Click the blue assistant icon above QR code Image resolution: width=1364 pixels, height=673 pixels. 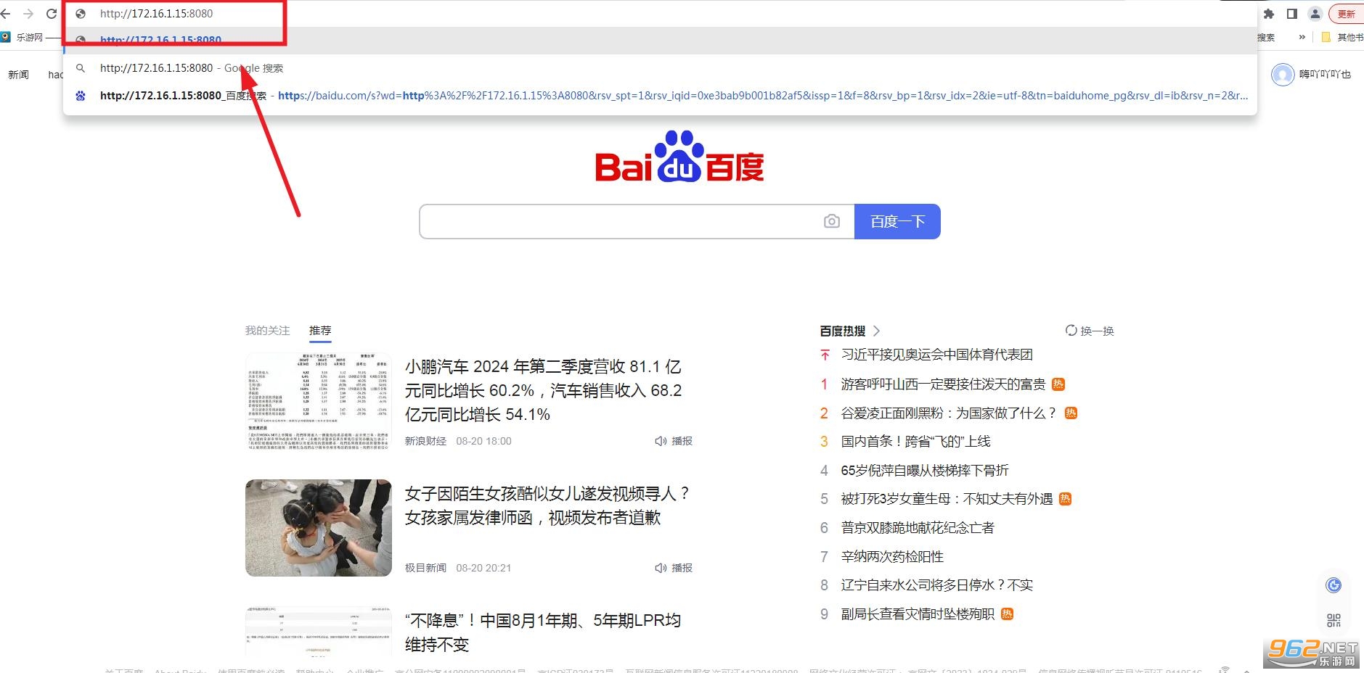[x=1334, y=585]
